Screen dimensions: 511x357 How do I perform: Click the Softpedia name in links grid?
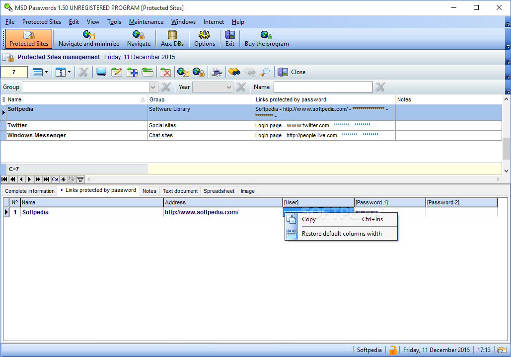35,212
